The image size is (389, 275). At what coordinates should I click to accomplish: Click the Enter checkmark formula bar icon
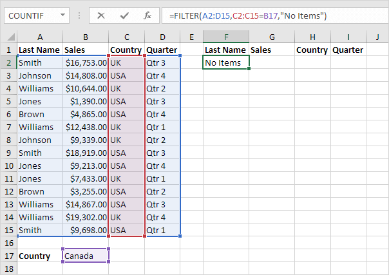(x=125, y=15)
